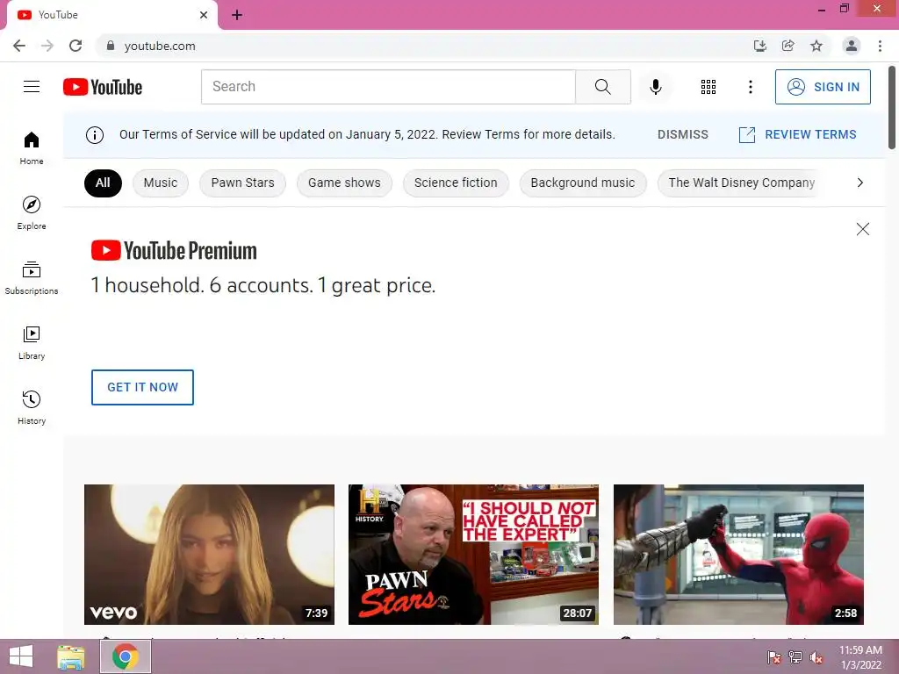The height and width of the screenshot is (674, 899).
Task: Click DISMISS on the Terms notice
Action: (x=682, y=134)
